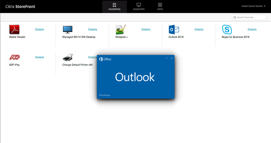
Task: Launch the ADP iPay app icon
Action: pos(14,57)
